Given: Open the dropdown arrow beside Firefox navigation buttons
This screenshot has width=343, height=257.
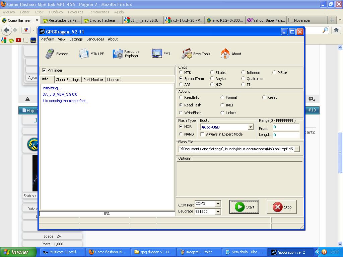Looking at the screenshot, I should tap(33, 30).
